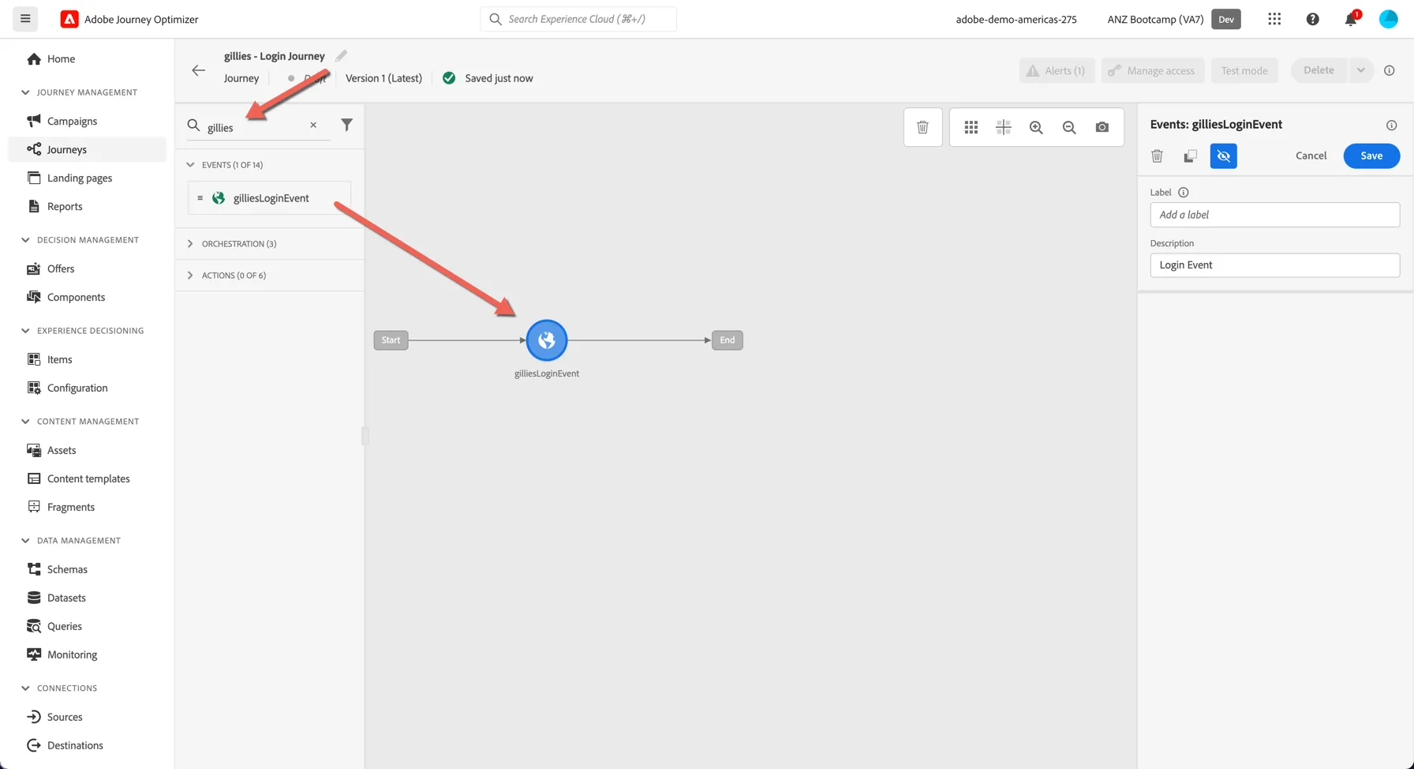The image size is (1414, 769).
Task: Open the palette filter funnel
Action: [346, 125]
